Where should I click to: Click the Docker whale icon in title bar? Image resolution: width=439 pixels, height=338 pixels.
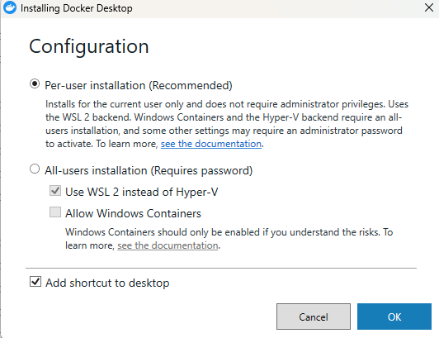10,7
